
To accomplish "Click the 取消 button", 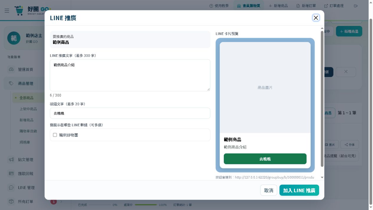I will (269, 191).
